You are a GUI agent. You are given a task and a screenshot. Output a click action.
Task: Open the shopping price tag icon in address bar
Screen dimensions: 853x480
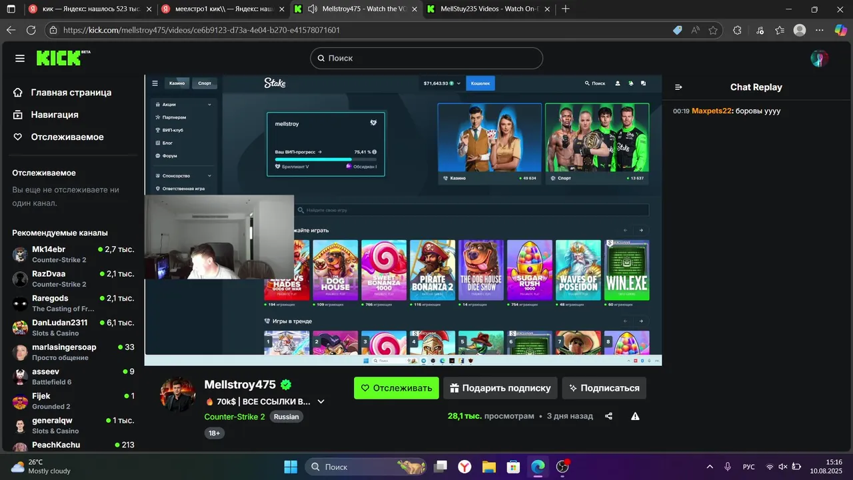[x=677, y=30]
